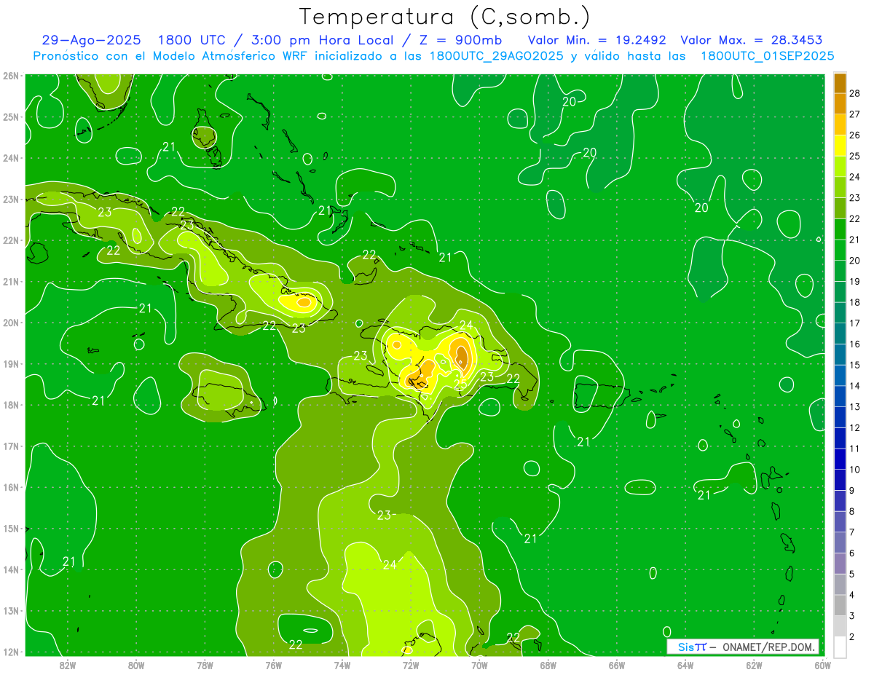Click the 76W longitude axis label
The image size is (874, 675).
(x=273, y=665)
